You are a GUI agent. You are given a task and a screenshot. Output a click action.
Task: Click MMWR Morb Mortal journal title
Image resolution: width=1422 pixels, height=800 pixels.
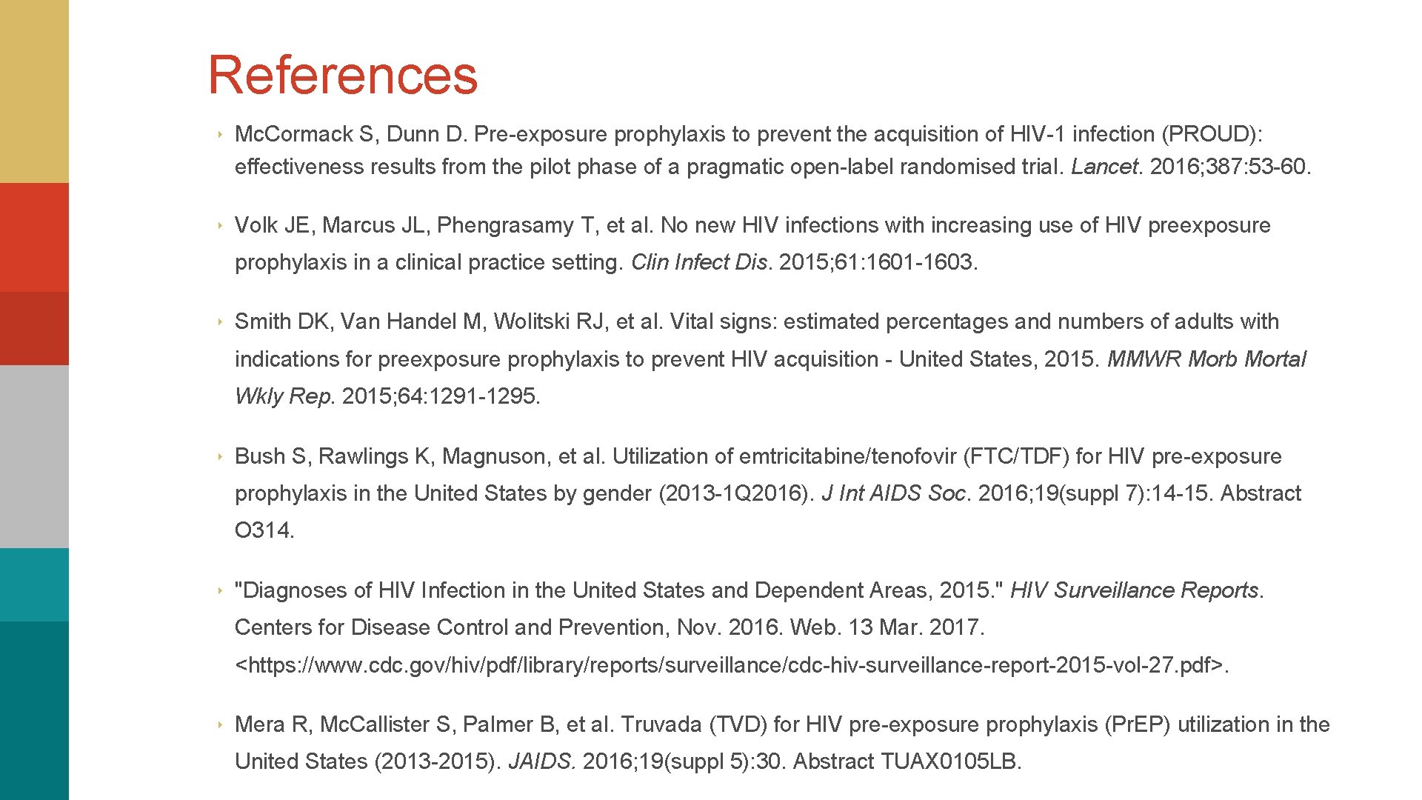click(1206, 359)
